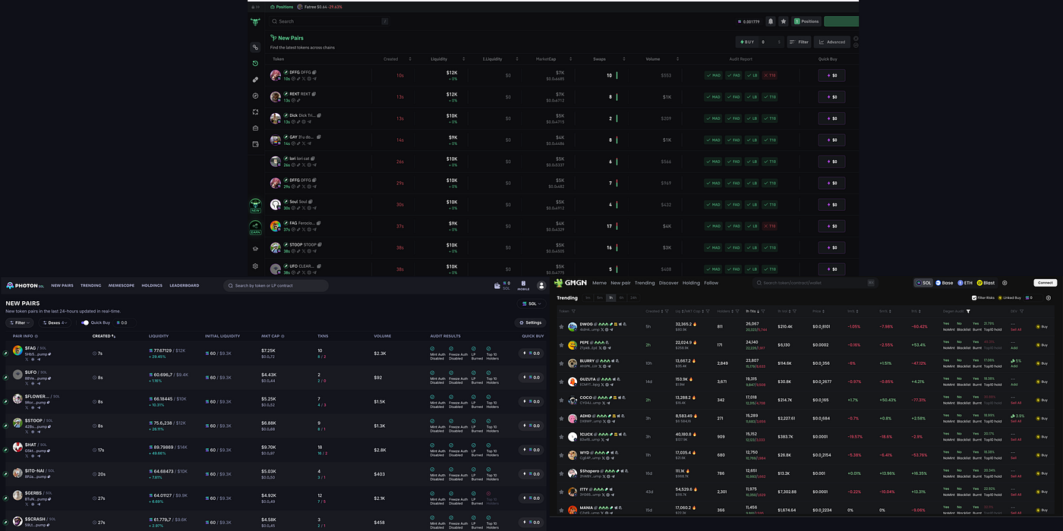Click the $FAG token avatar in Photon
Screen dimensions: 1063x531
point(17,350)
